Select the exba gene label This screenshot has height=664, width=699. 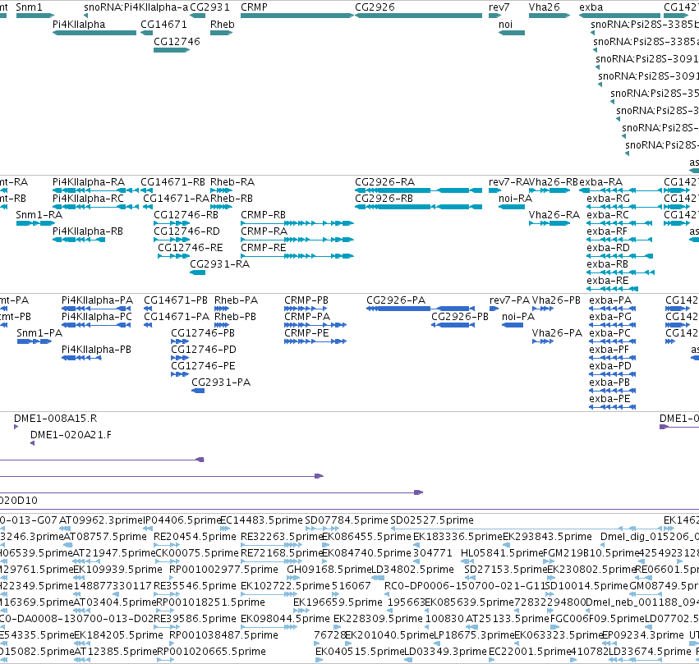[591, 7]
